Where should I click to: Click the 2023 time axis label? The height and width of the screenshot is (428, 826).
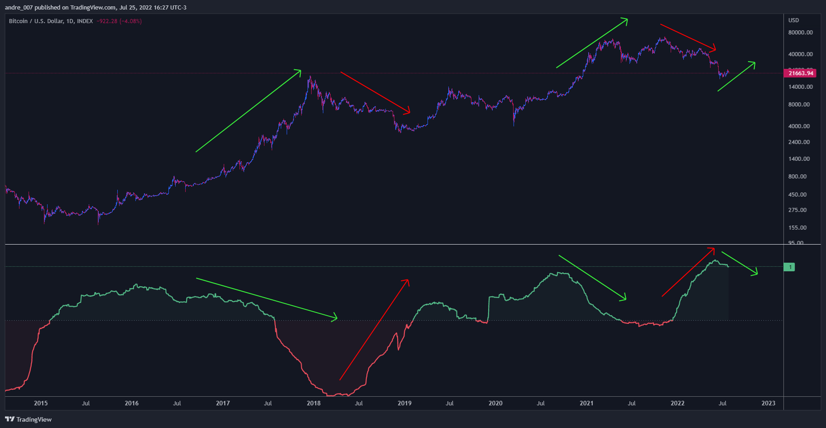[x=768, y=403]
